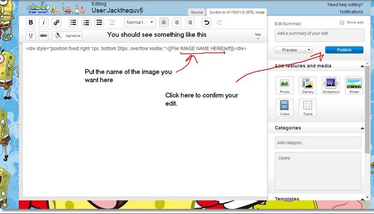Click inside the source code text area
Viewport: 374px width, 214px height.
[145, 119]
